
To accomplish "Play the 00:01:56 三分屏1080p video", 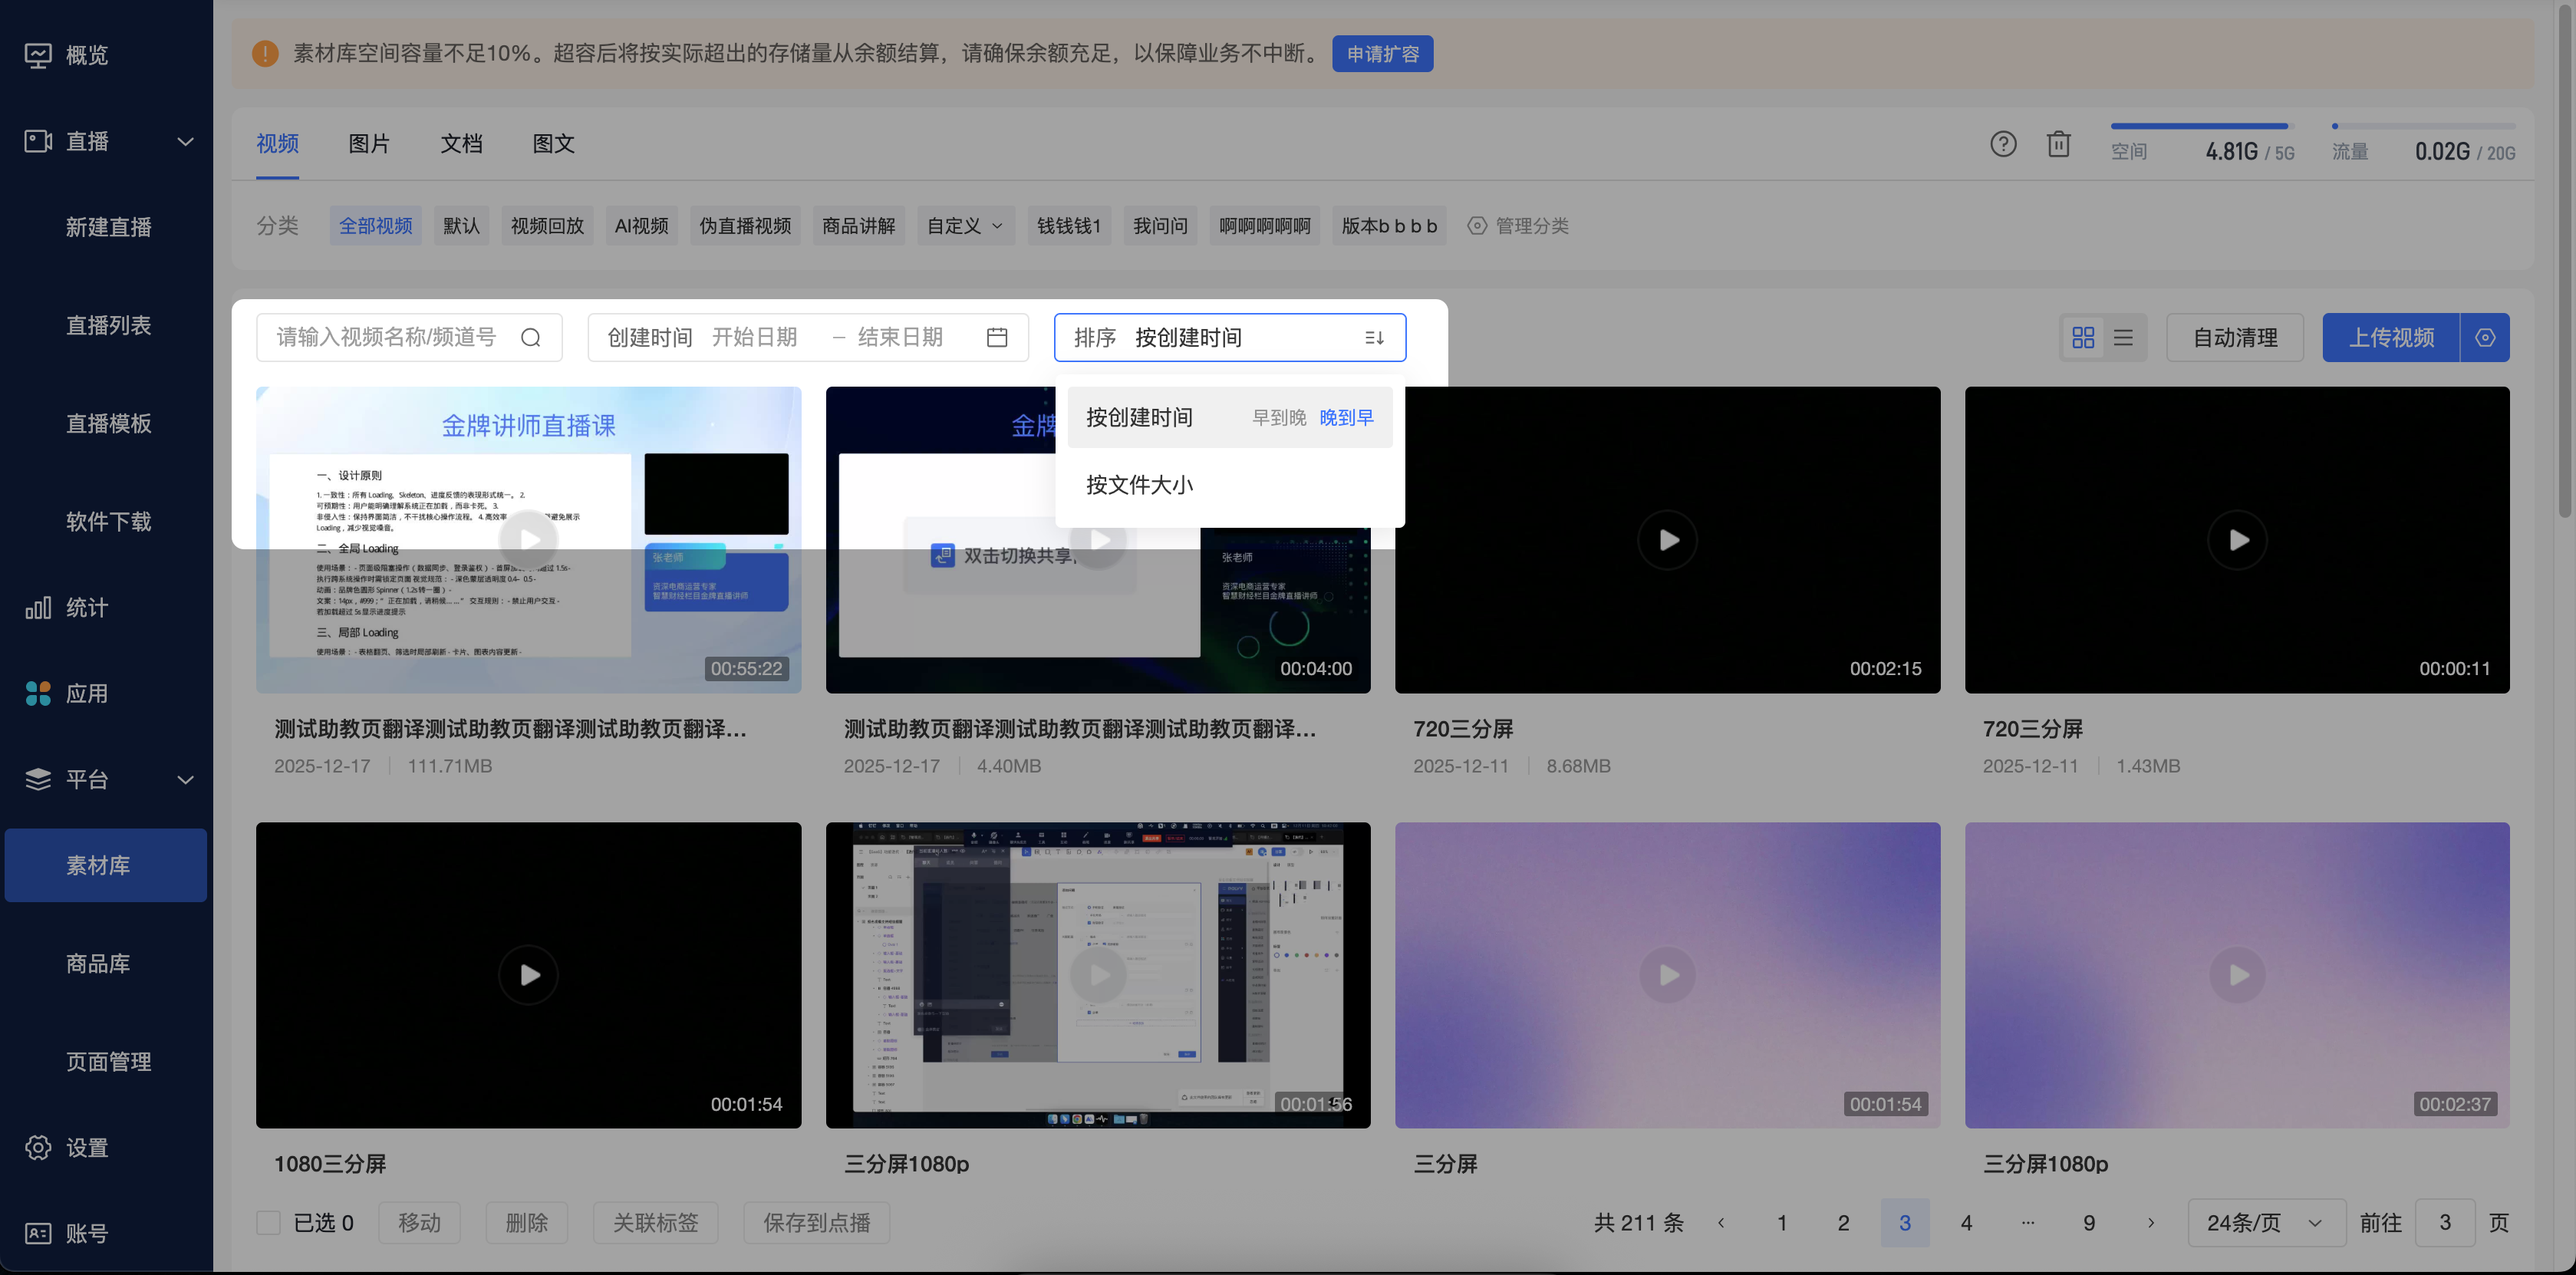I will click(x=1098, y=975).
